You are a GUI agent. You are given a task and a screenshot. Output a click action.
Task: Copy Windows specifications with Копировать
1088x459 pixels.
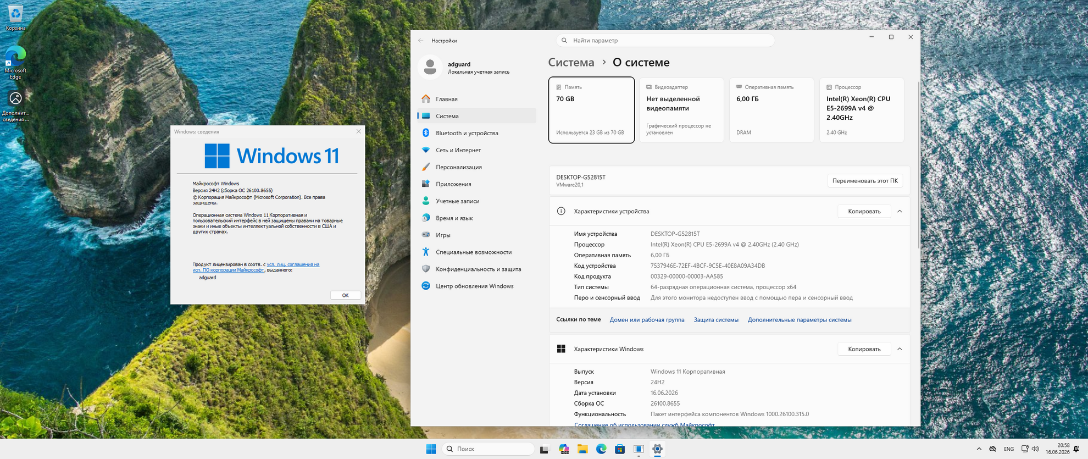click(x=864, y=349)
